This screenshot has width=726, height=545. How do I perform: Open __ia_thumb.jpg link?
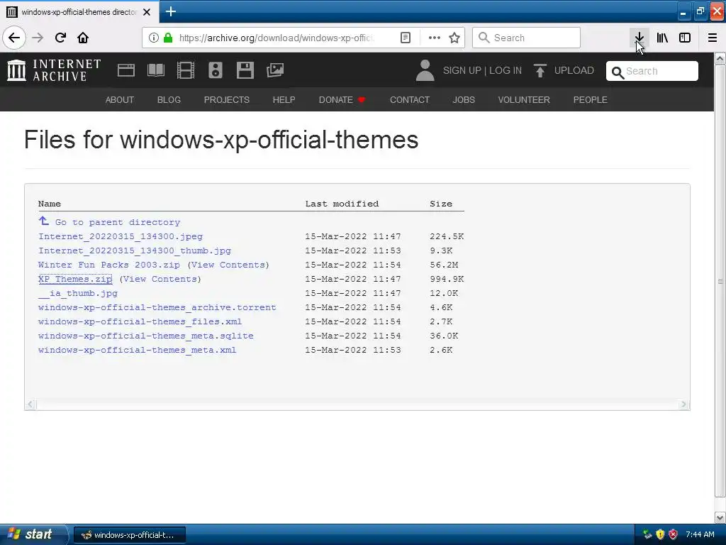[78, 293]
